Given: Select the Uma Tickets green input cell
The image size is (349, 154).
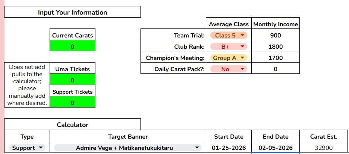Looking at the screenshot, I should 73,80.
